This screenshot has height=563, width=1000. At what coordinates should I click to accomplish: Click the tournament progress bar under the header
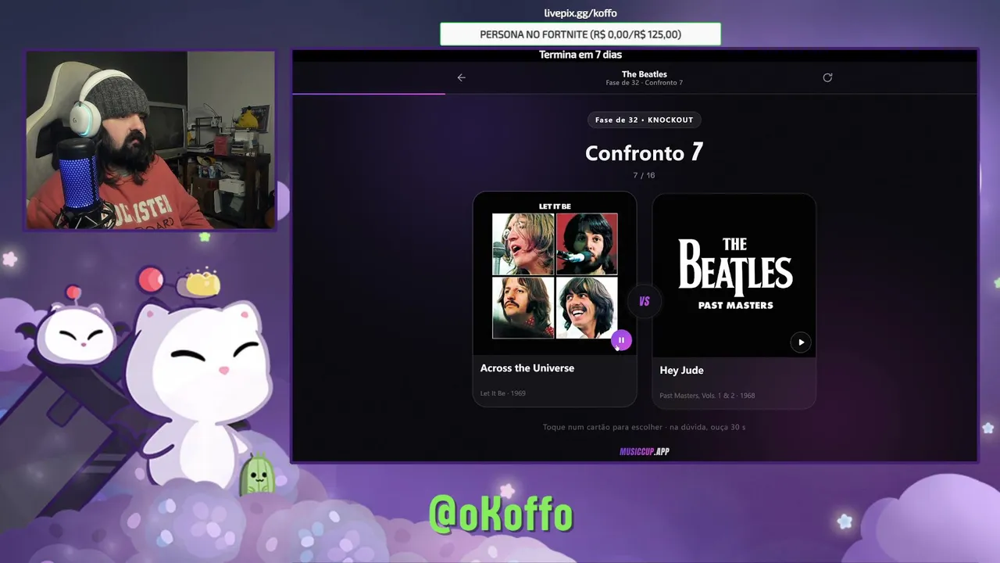634,94
